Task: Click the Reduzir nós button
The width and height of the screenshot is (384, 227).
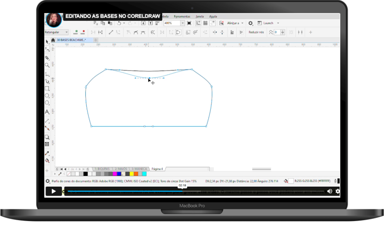Action: [255, 32]
